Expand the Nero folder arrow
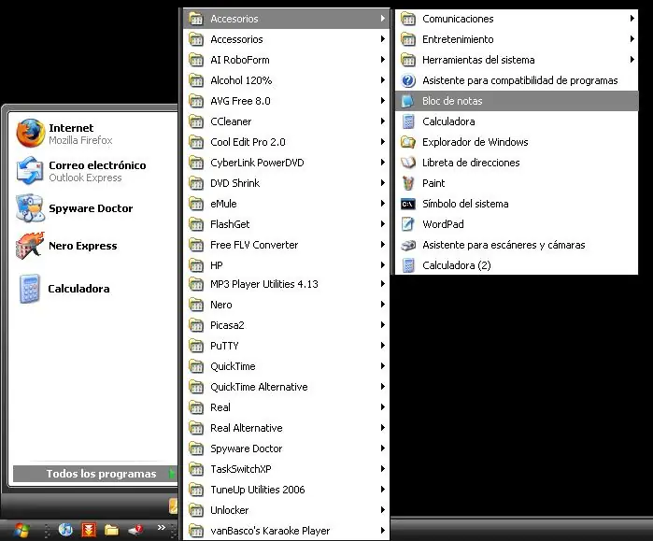The height and width of the screenshot is (541, 653). (382, 304)
